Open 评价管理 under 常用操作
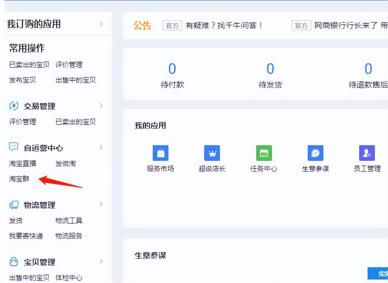 [69, 65]
